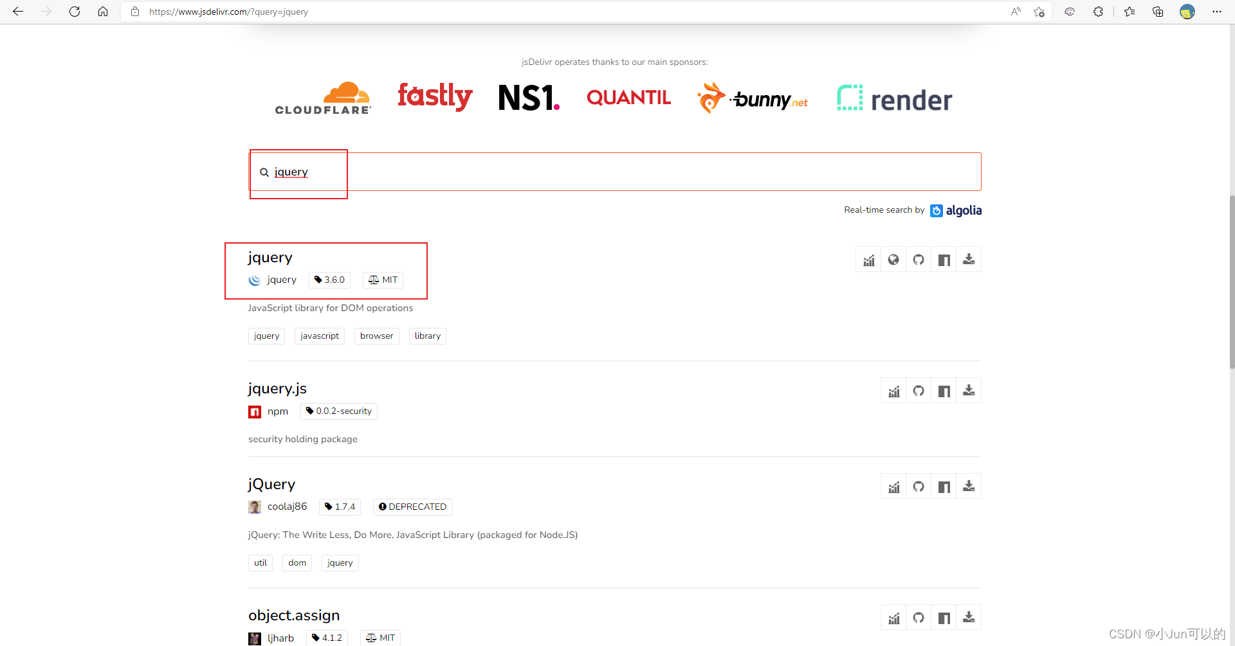
Task: Open the jquery package title link
Action: click(270, 258)
